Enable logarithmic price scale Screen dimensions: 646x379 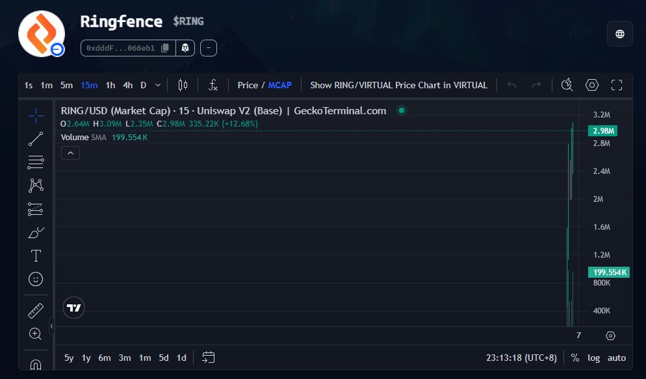(x=593, y=358)
